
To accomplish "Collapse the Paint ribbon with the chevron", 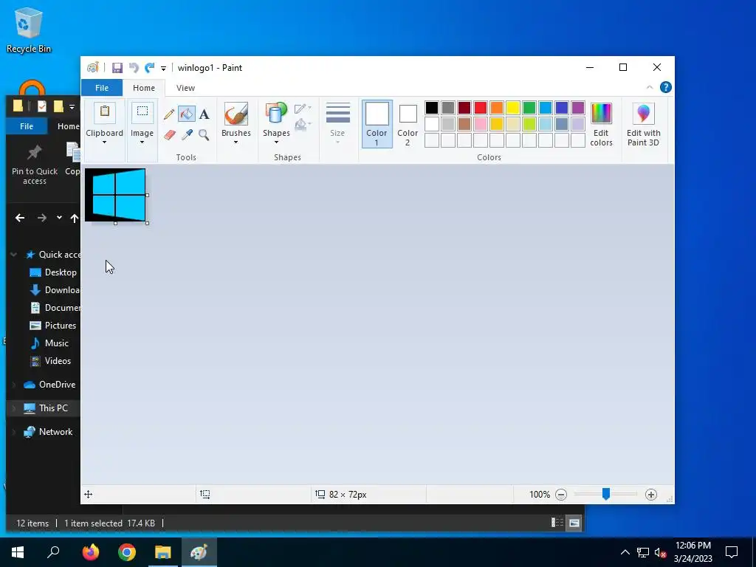I will [x=650, y=87].
